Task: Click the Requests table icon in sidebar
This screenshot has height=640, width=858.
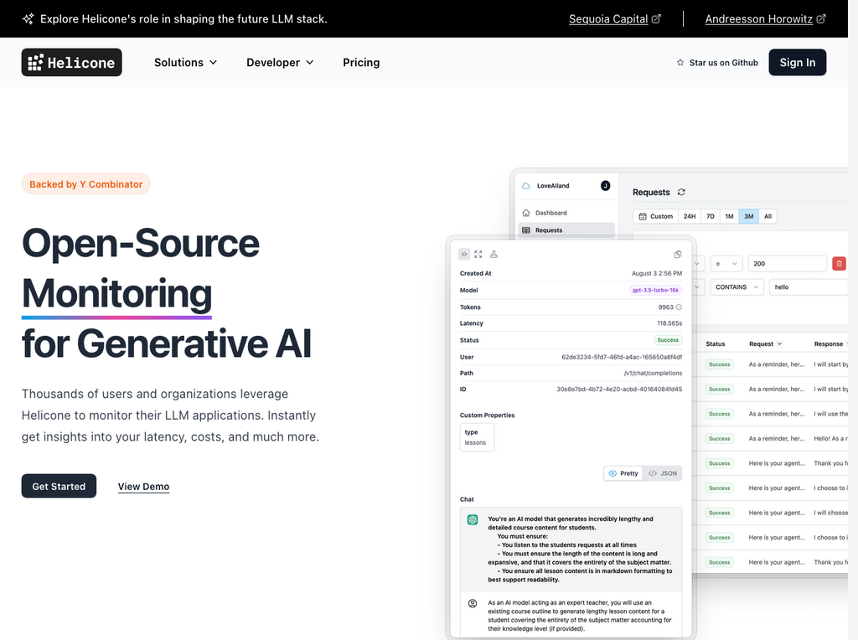Action: [x=526, y=230]
